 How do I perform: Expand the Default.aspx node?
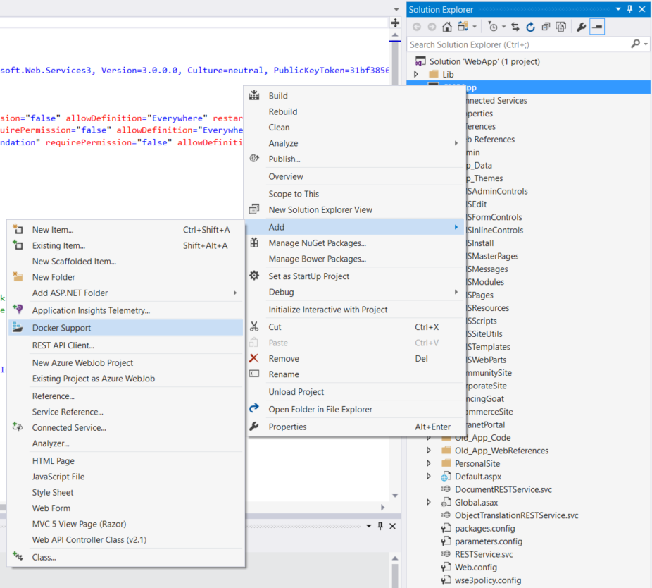429,477
